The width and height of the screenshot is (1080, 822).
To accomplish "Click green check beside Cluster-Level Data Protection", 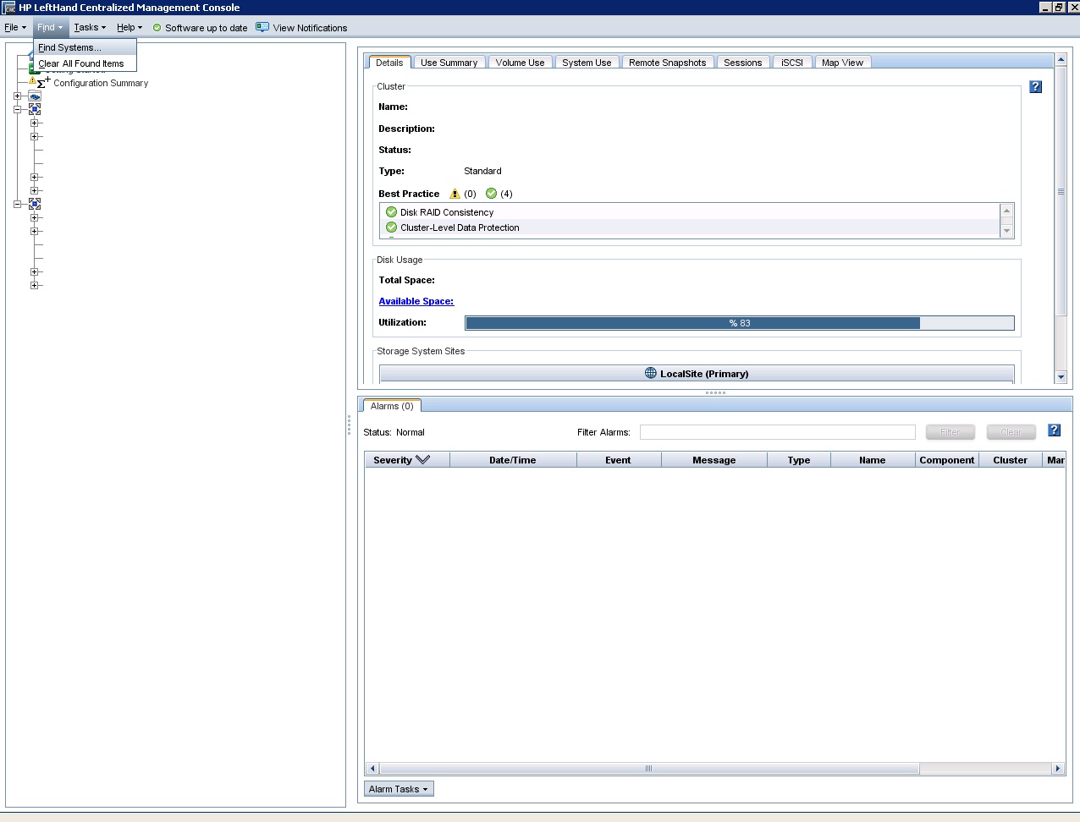I will 391,227.
